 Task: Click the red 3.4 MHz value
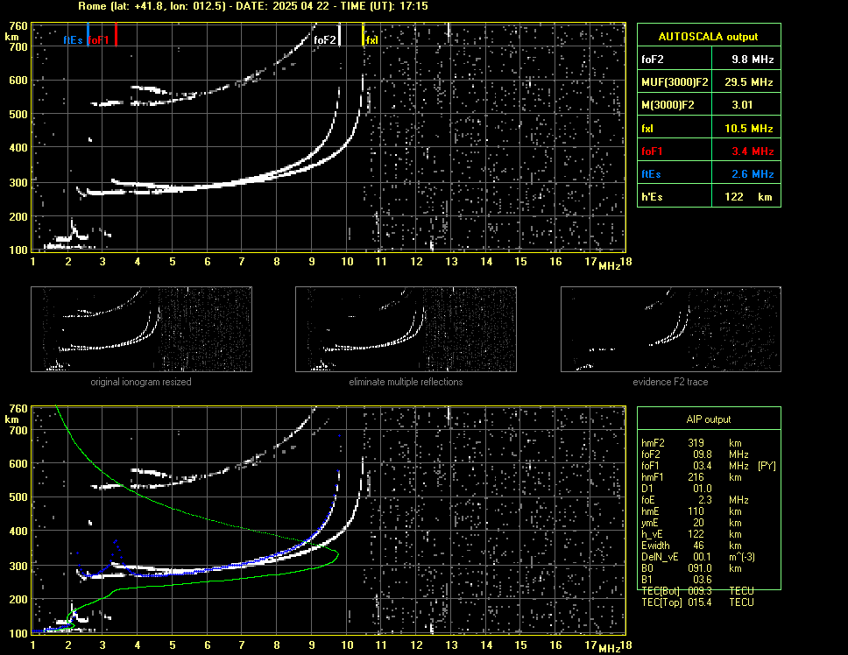click(753, 151)
